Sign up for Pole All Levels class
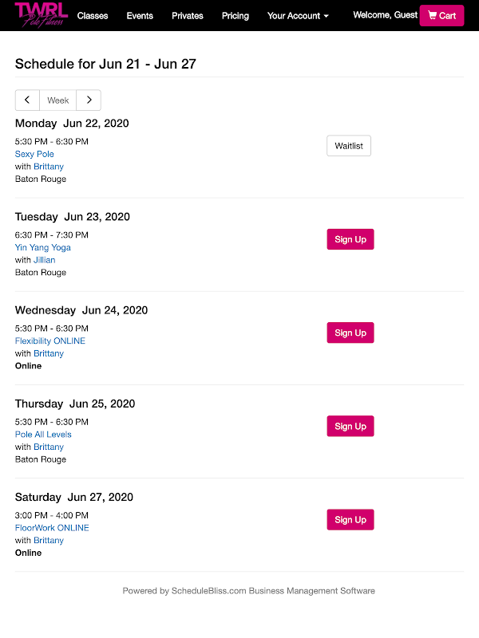This screenshot has height=638, width=479. [x=350, y=426]
